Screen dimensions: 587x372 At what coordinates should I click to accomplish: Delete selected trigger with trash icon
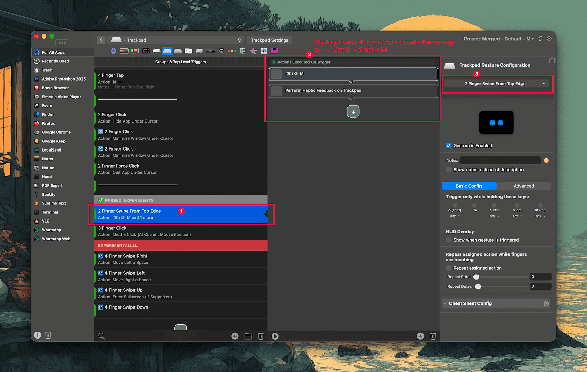pos(261,336)
